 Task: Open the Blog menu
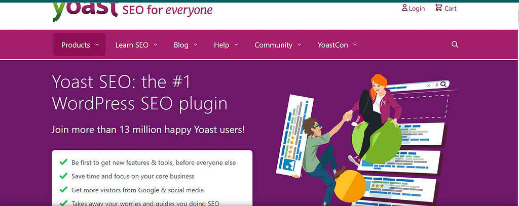click(186, 45)
